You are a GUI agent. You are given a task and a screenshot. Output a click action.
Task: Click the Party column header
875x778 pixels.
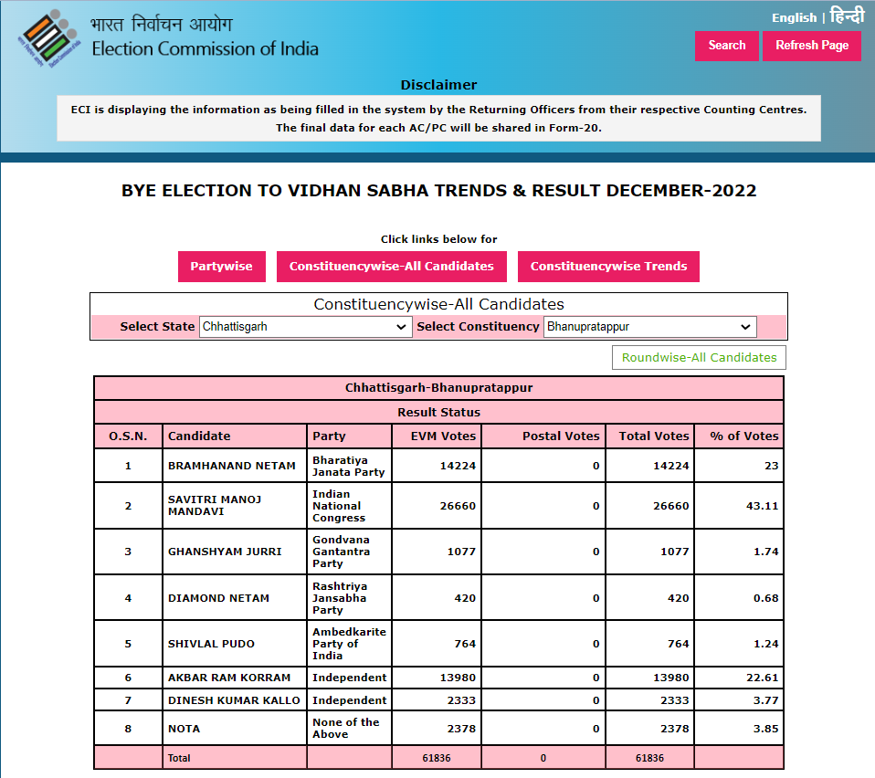349,436
